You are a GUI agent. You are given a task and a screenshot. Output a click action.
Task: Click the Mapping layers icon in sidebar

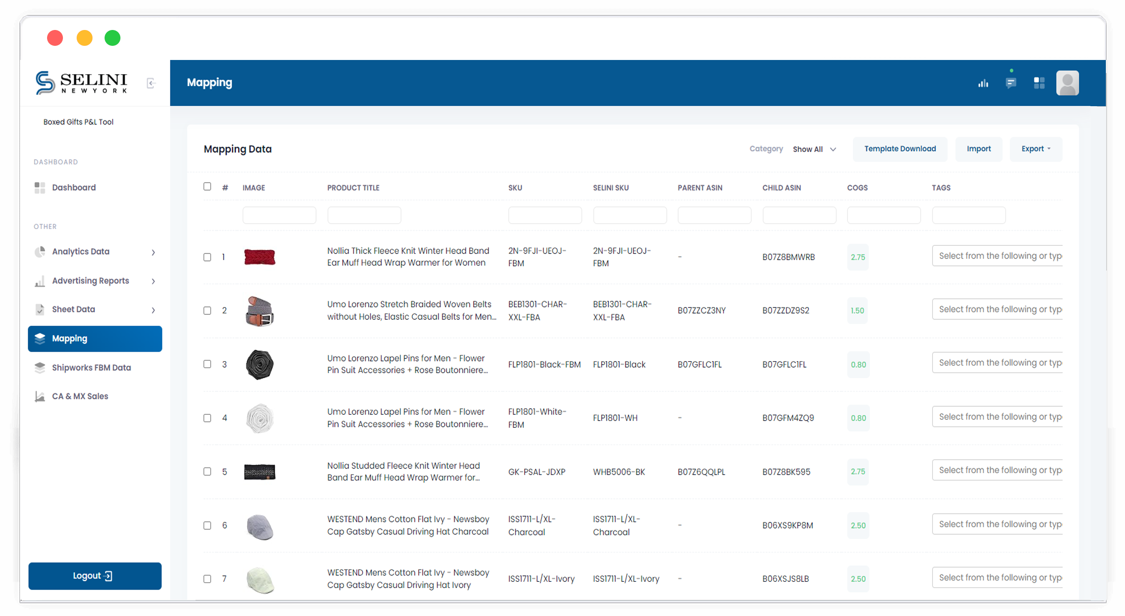(x=40, y=339)
